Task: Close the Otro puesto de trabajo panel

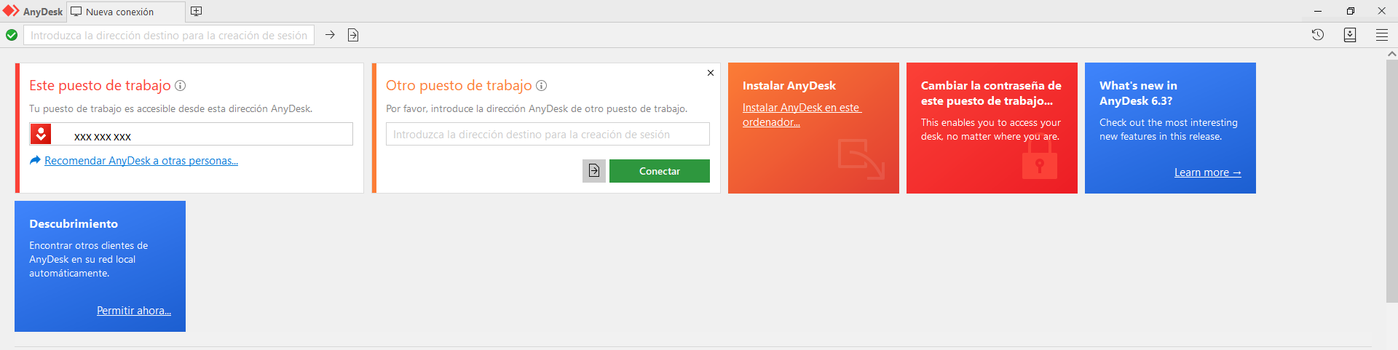Action: click(x=710, y=73)
